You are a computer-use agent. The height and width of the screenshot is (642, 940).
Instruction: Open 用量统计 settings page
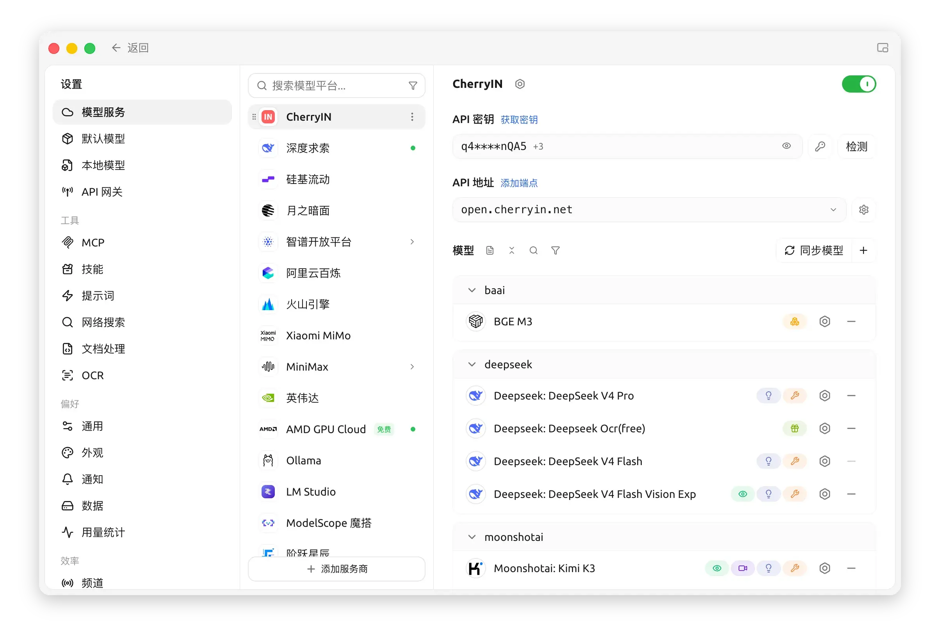[142, 532]
